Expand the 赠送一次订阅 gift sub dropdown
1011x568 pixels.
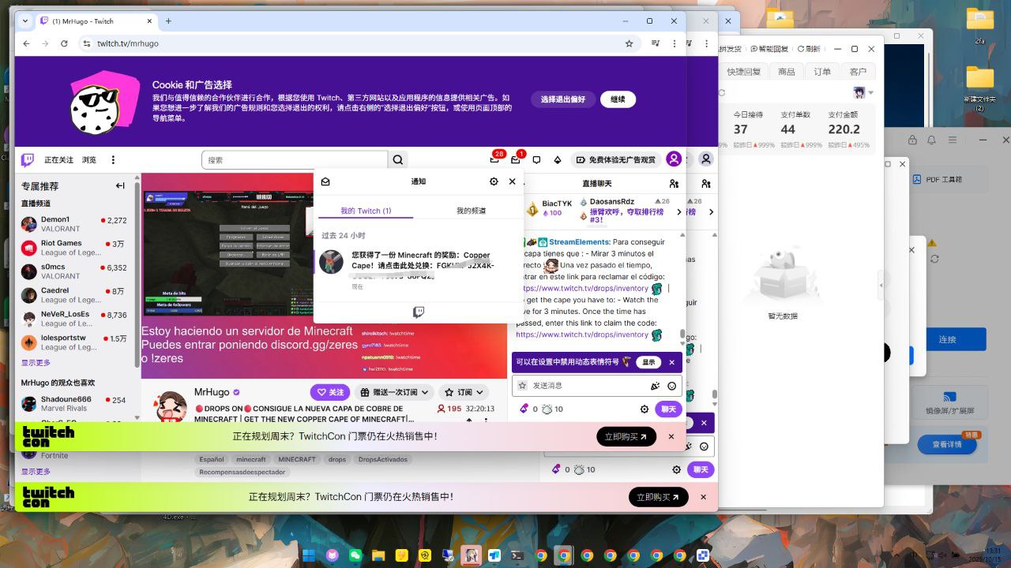(x=395, y=392)
